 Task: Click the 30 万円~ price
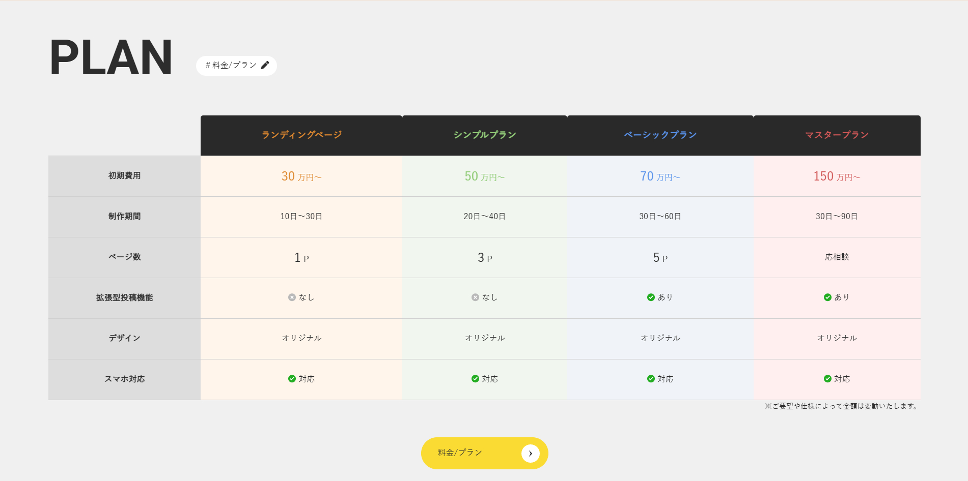[x=301, y=176]
